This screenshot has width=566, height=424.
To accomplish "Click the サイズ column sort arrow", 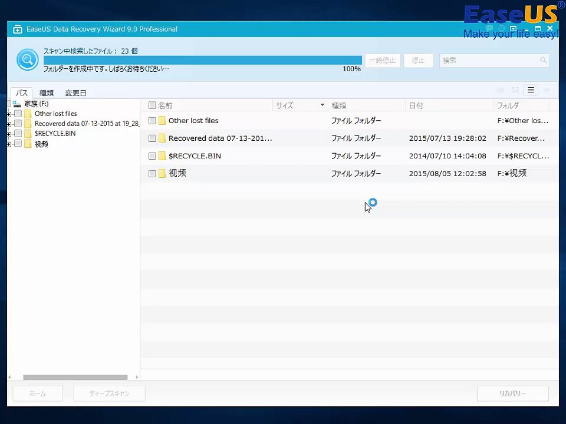I will click(322, 105).
